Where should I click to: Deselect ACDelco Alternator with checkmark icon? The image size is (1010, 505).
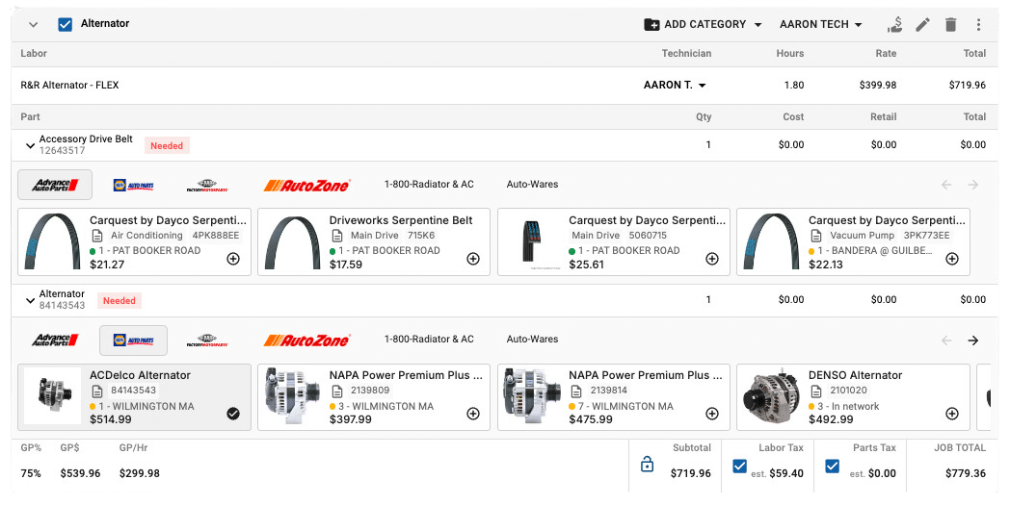coord(233,414)
